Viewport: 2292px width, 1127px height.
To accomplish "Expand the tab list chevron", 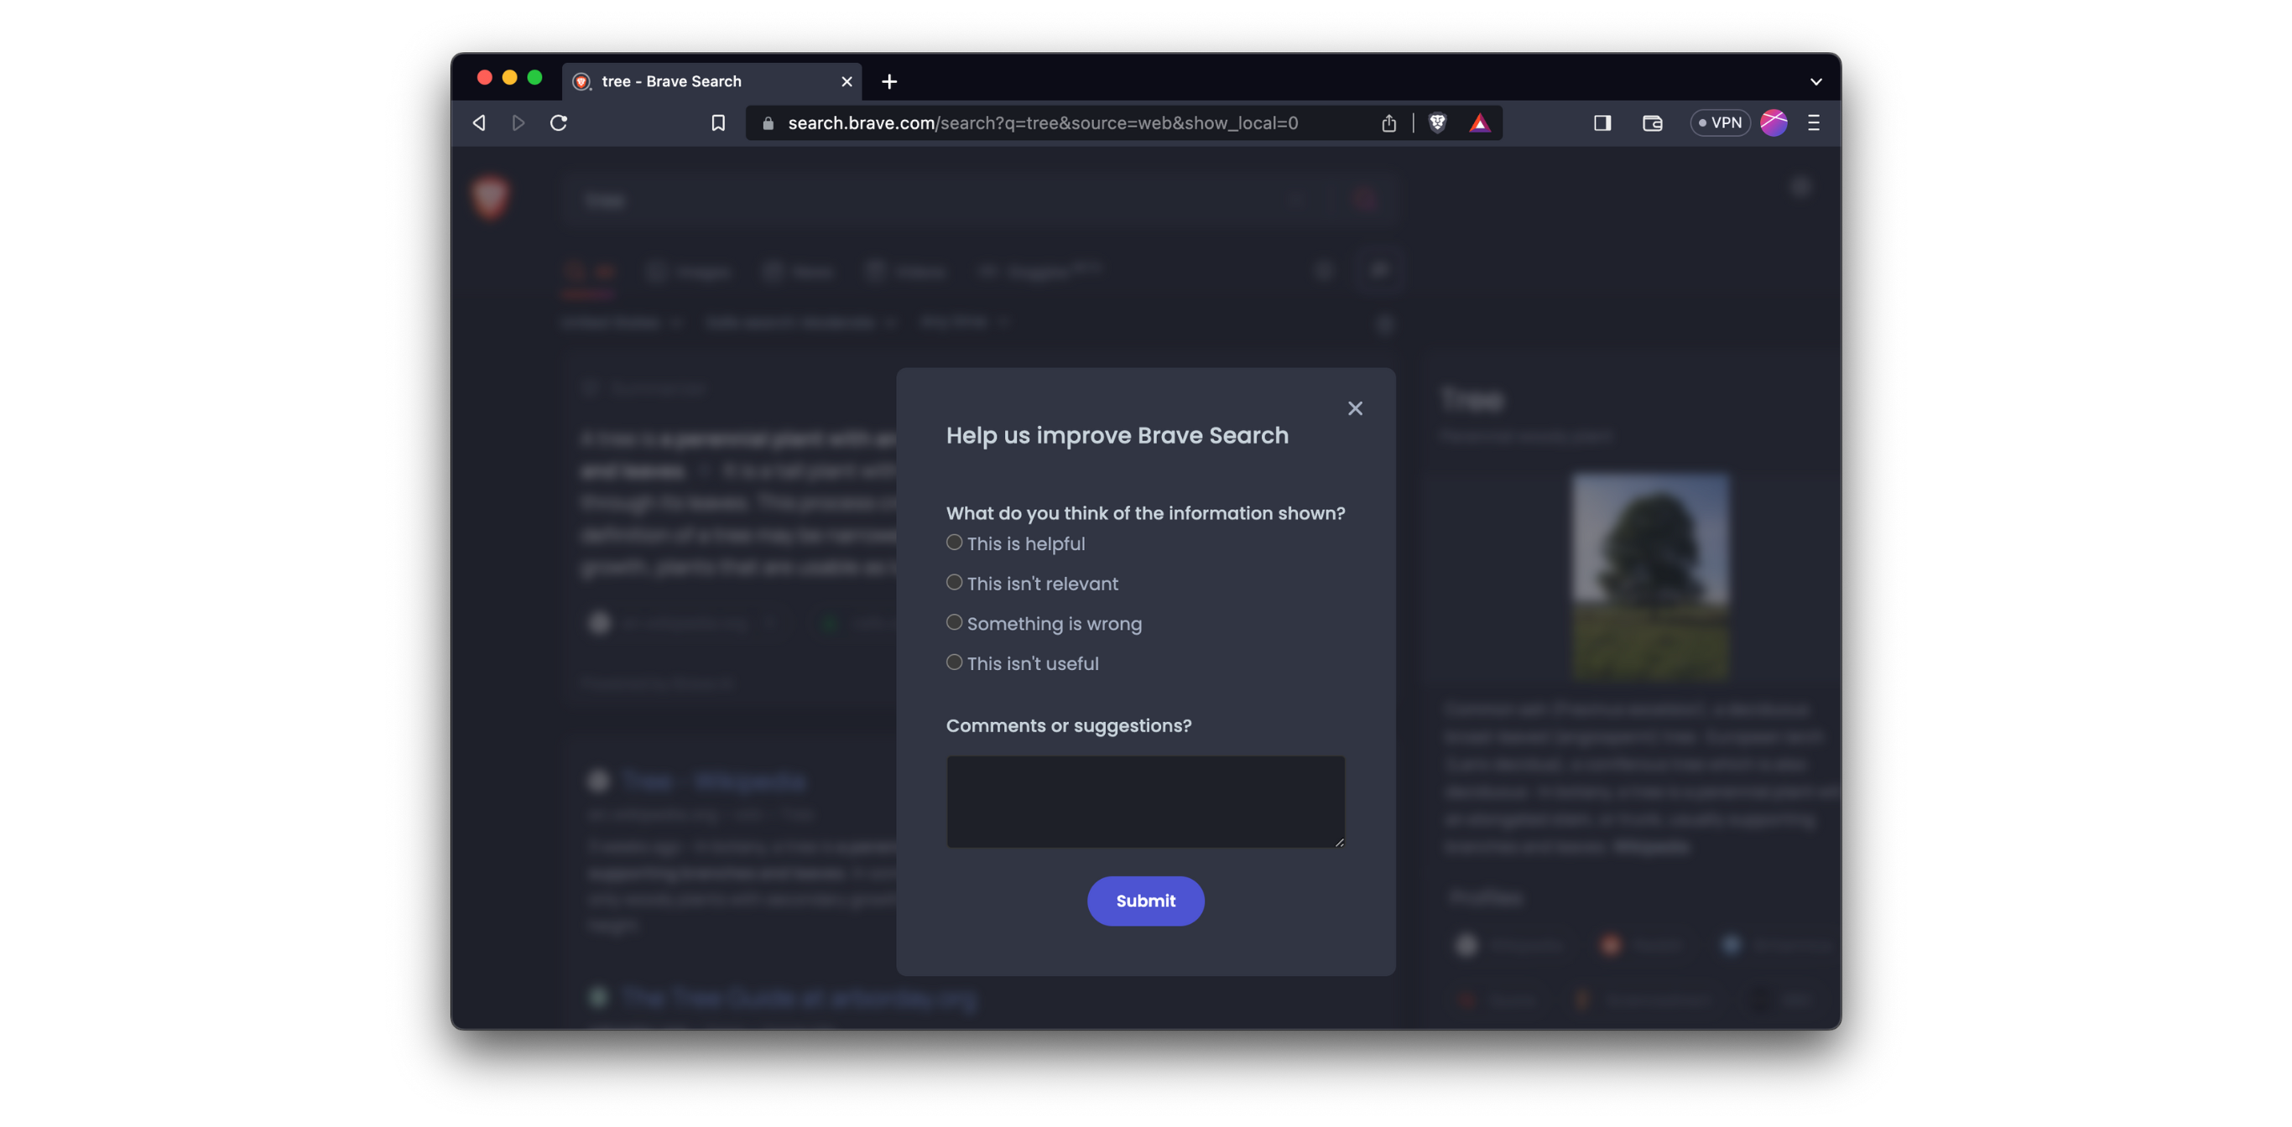I will (x=1816, y=82).
